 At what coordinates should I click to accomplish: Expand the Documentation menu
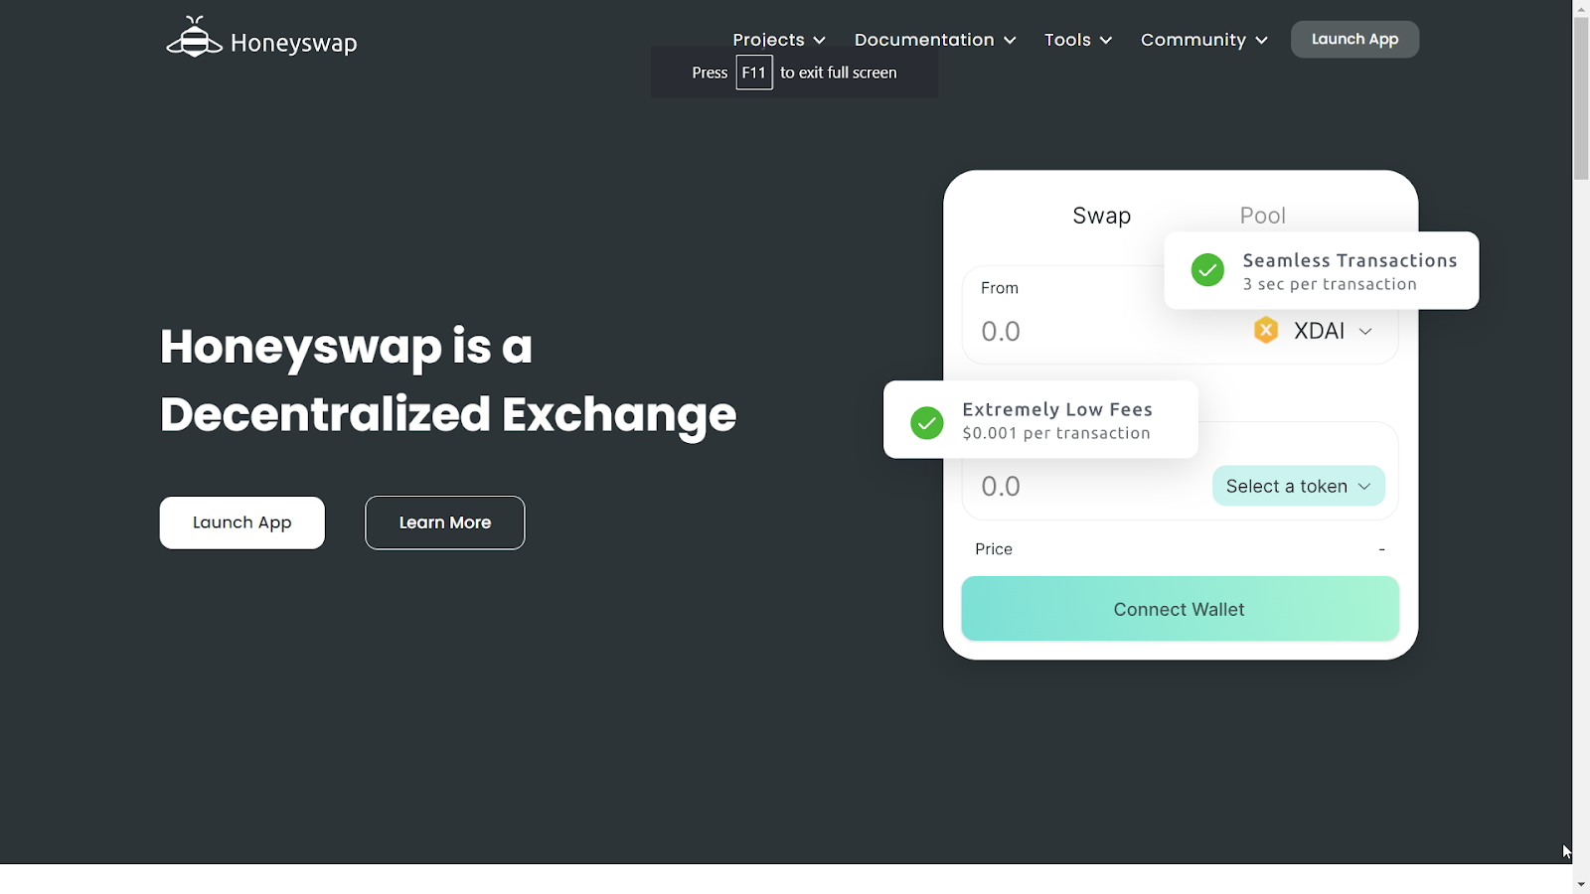point(935,40)
